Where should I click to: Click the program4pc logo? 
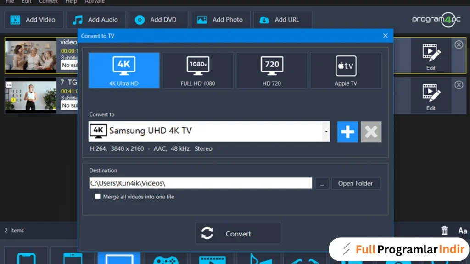(x=436, y=20)
